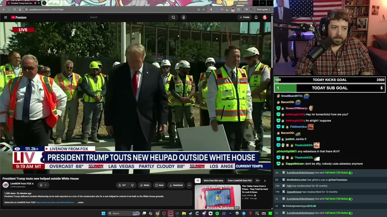Image resolution: width=387 pixels, height=217 pixels.
Task: Expand the description with ...more
Action: 80,203
